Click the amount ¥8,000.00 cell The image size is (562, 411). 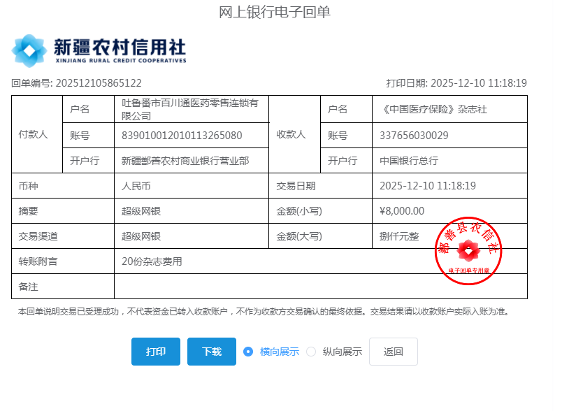tap(402, 211)
